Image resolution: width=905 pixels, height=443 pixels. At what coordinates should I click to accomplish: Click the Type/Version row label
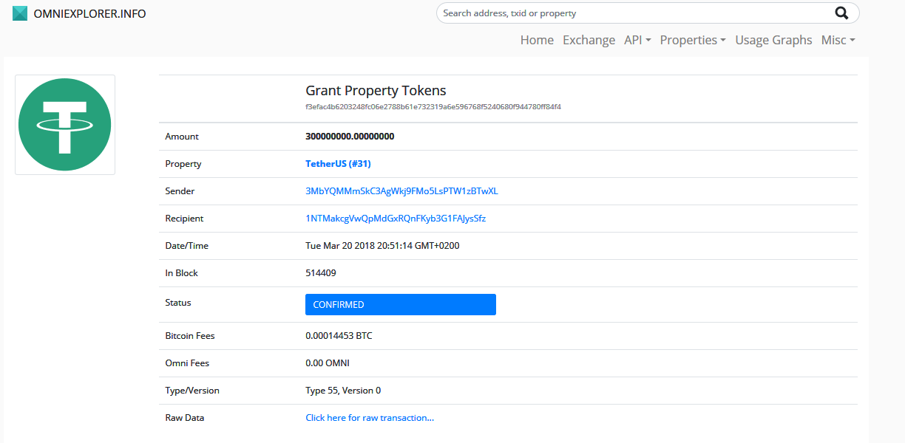pos(192,391)
